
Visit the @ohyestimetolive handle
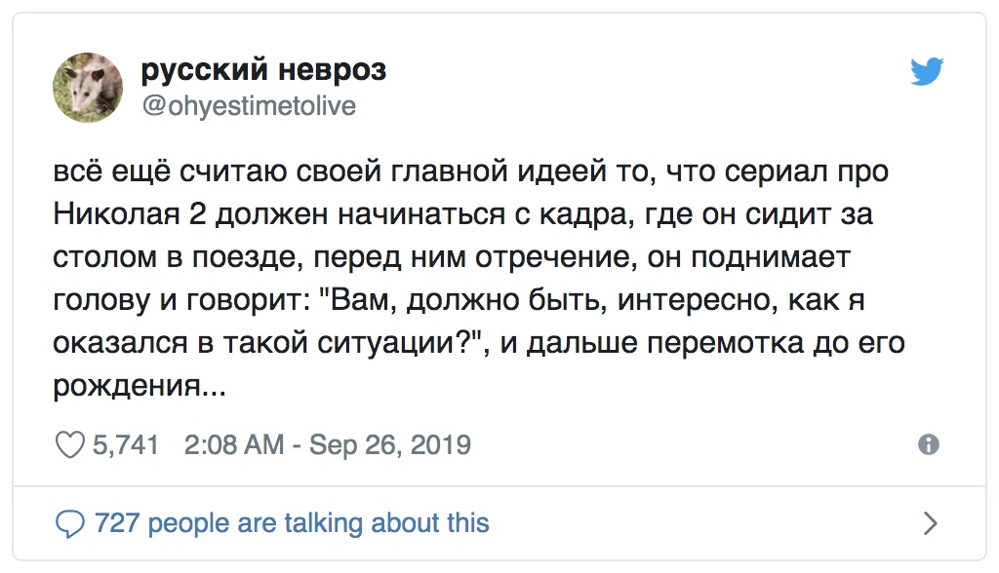249,105
